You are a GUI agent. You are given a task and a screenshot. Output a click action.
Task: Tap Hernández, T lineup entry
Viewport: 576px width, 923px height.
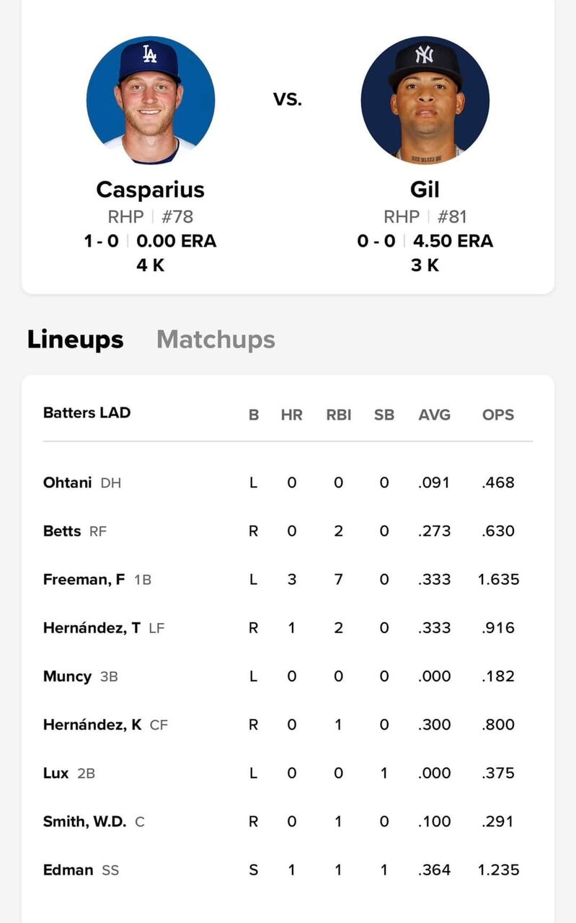[92, 628]
